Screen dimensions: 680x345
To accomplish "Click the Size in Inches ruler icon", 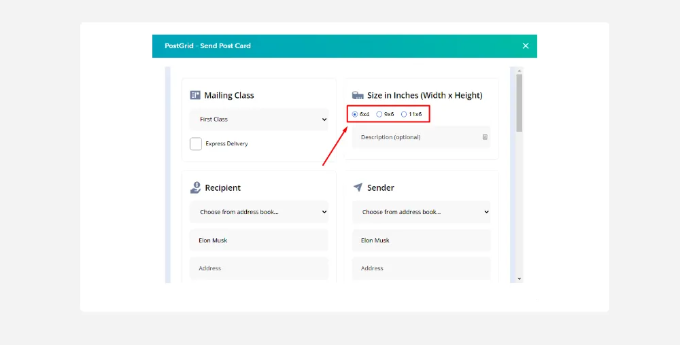I will click(x=358, y=96).
